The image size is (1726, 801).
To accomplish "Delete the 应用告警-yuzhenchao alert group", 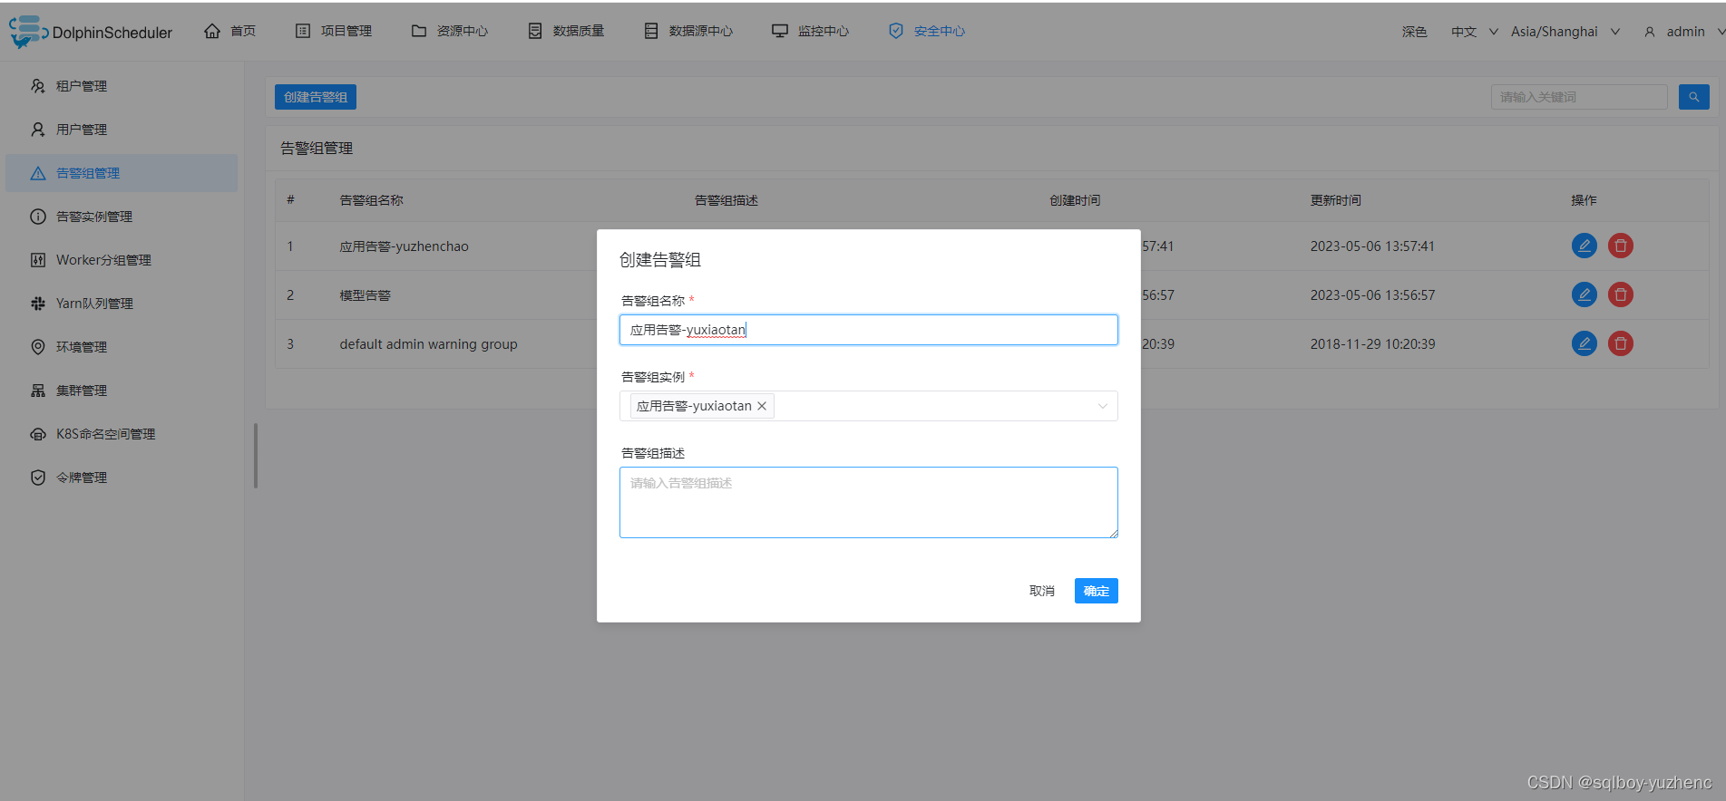I will [1621, 246].
